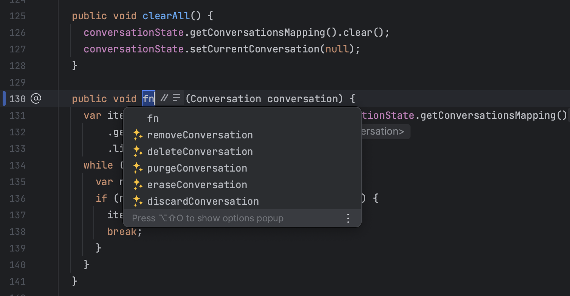The image size is (570, 296).
Task: Click line number 130 in the gutter
Action: click(x=17, y=99)
